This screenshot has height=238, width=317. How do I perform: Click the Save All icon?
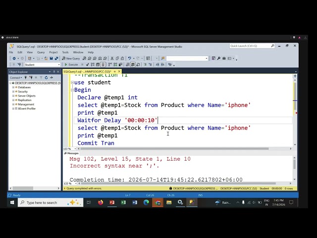pos(56,59)
